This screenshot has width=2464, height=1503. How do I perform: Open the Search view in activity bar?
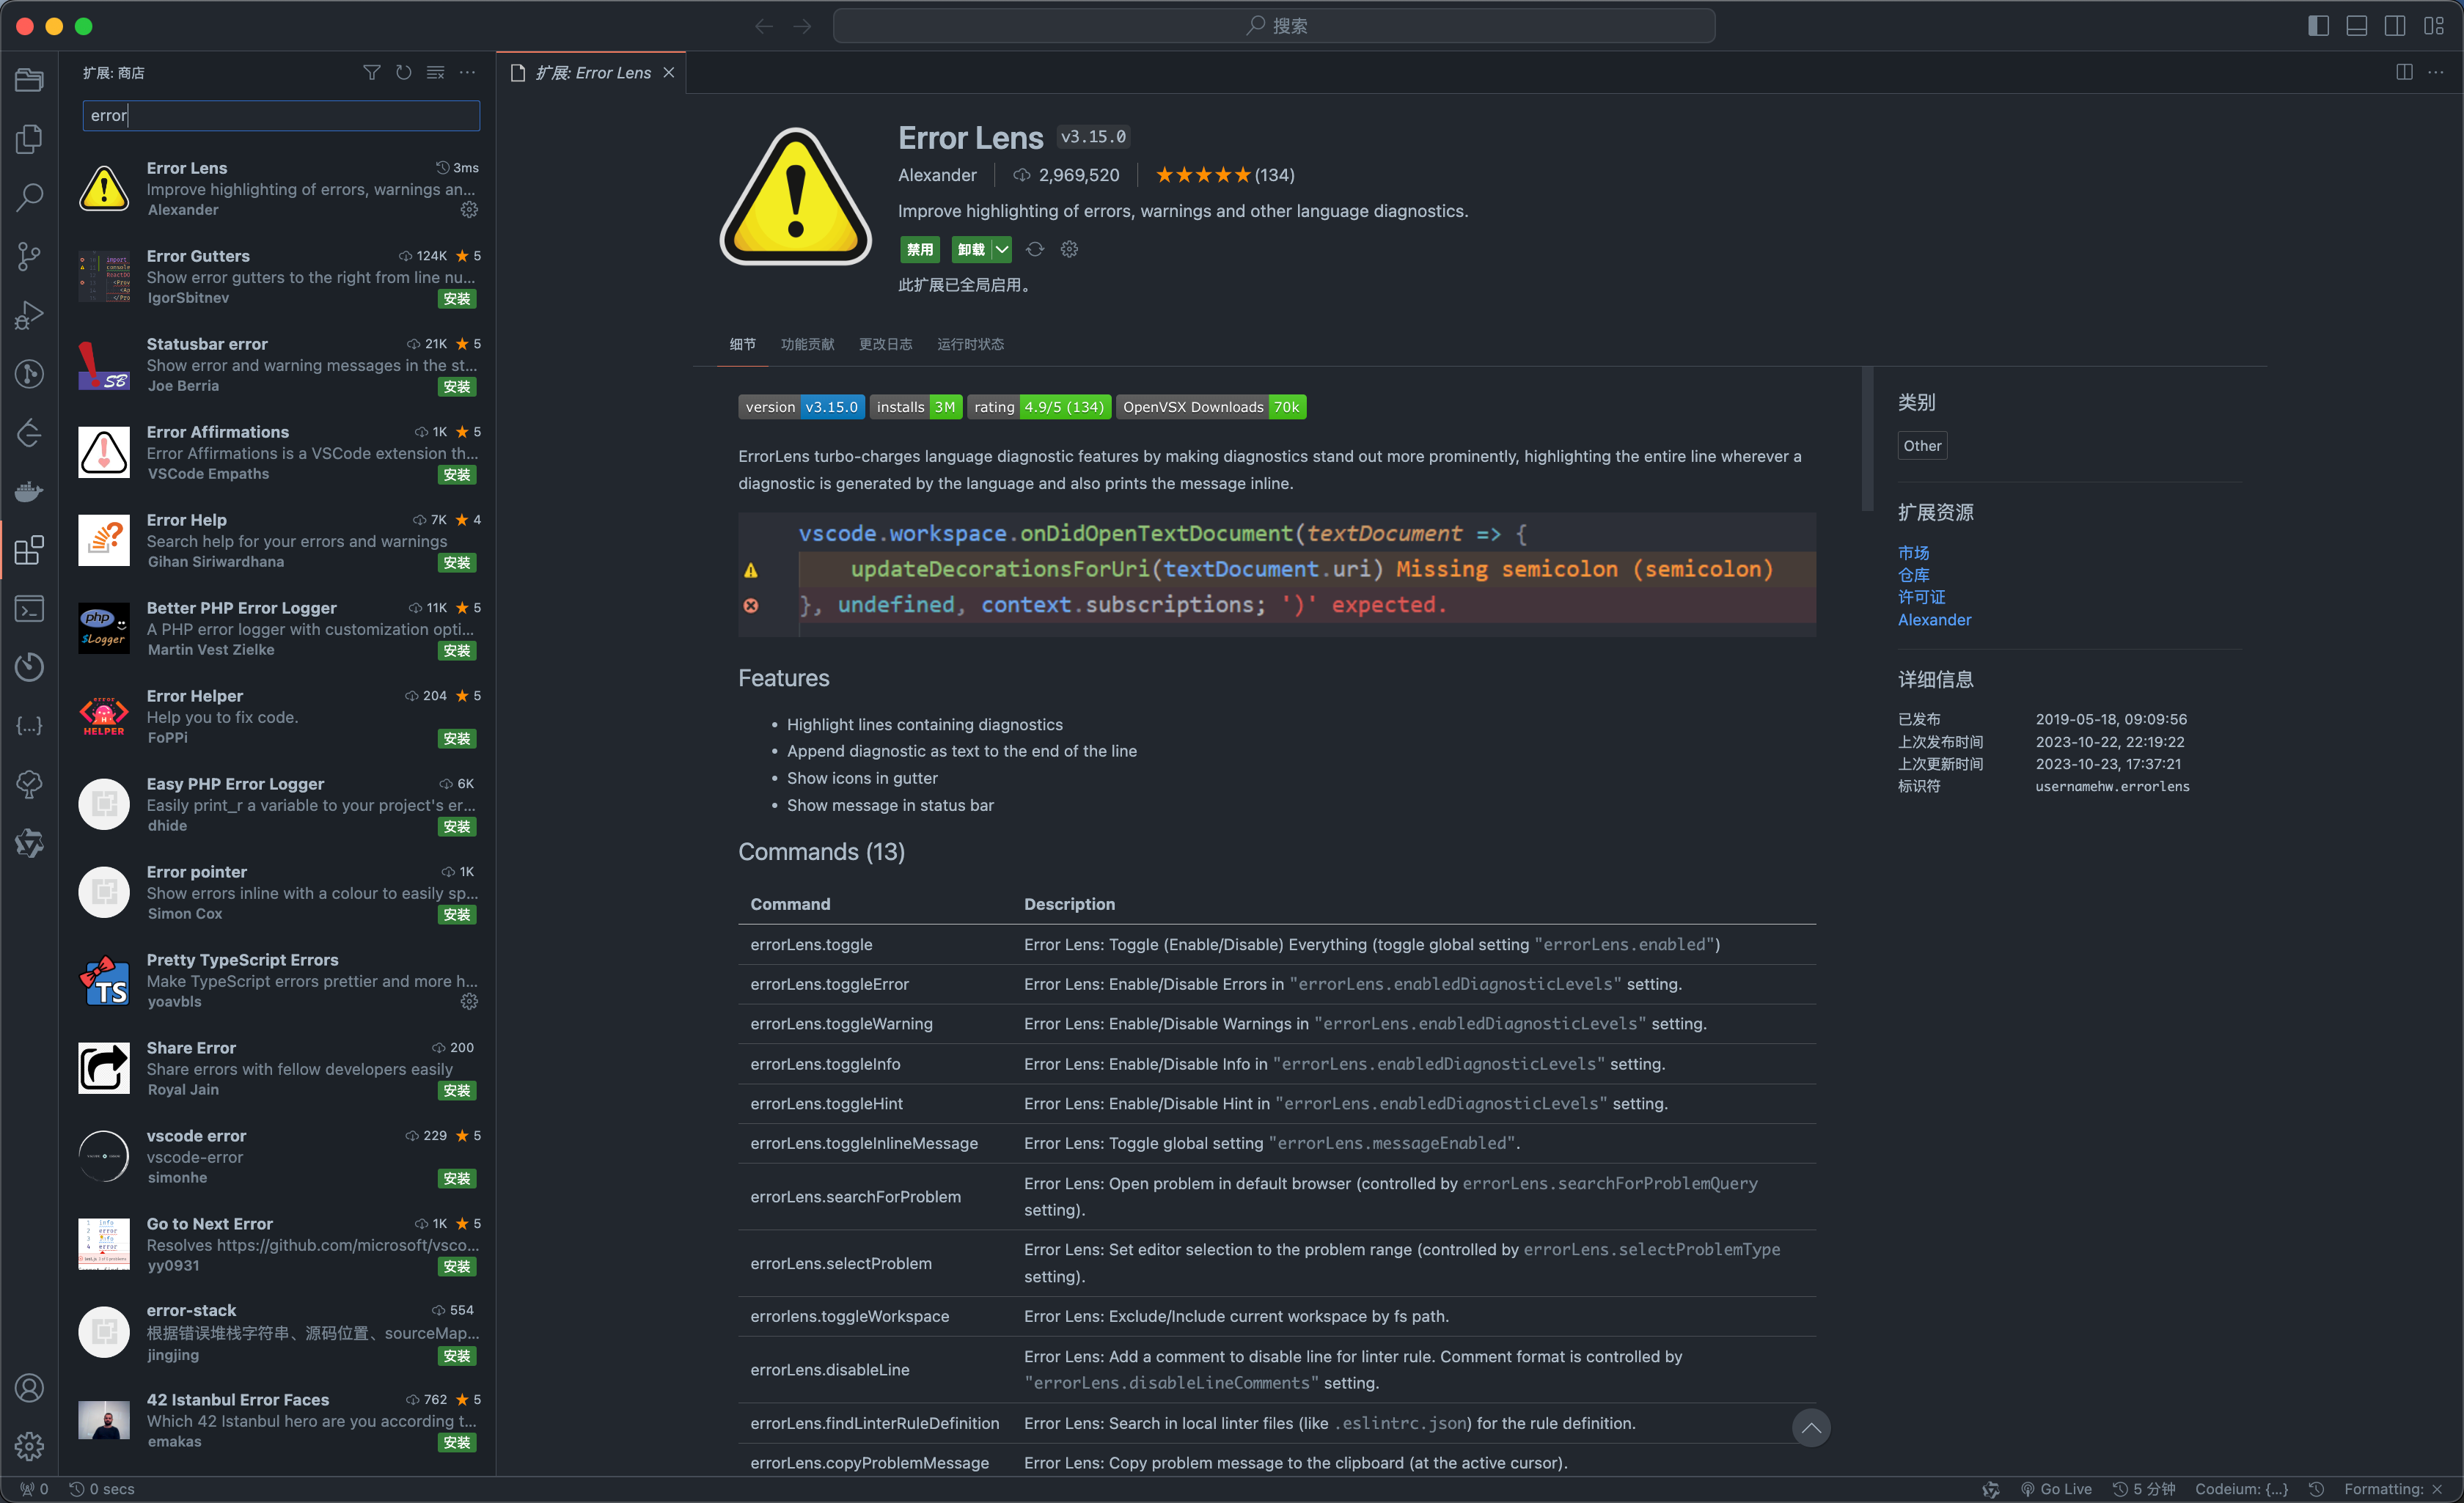pyautogui.click(x=29, y=197)
